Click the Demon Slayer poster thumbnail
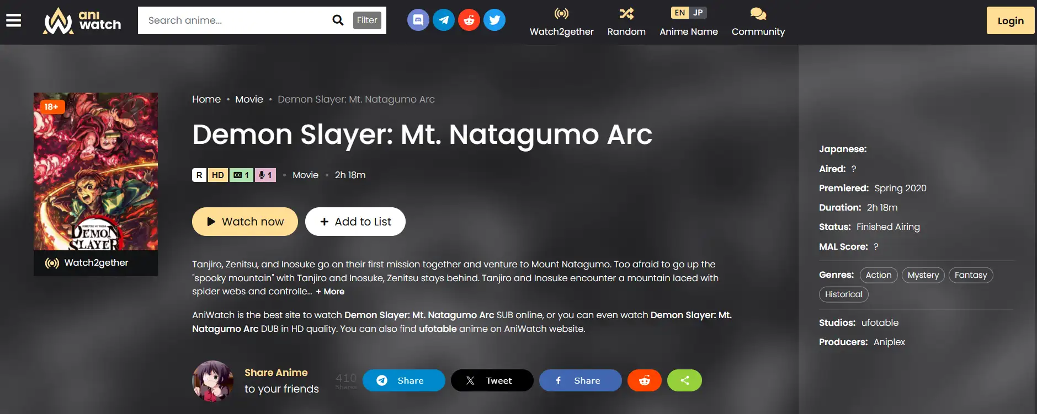Image resolution: width=1037 pixels, height=414 pixels. 95,171
